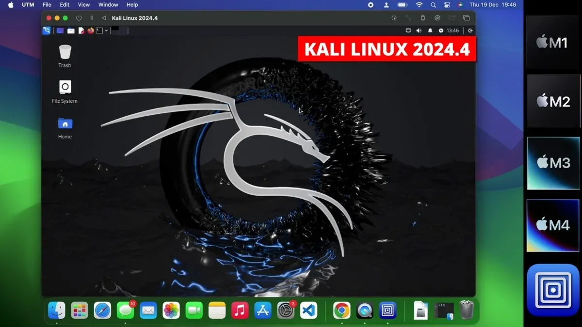The width and height of the screenshot is (582, 327).
Task: Open Visual Studio Code in the Dock
Action: point(308,310)
